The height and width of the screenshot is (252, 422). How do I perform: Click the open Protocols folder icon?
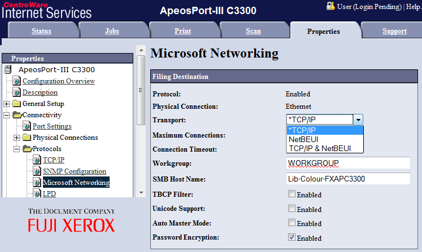tap(27, 149)
